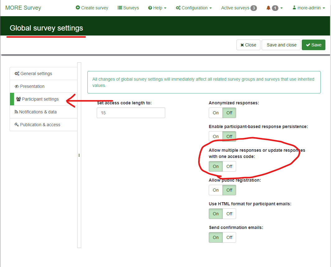This screenshot has width=331, height=267.
Task: Click the access code length input field
Action: click(x=131, y=113)
